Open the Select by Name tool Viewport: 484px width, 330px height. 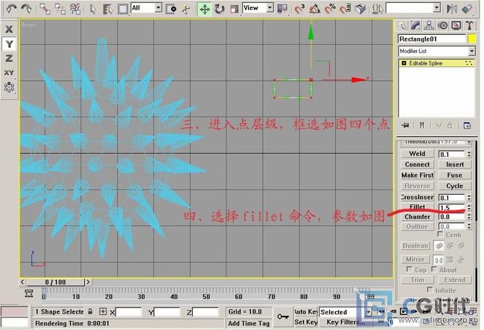click(x=107, y=9)
